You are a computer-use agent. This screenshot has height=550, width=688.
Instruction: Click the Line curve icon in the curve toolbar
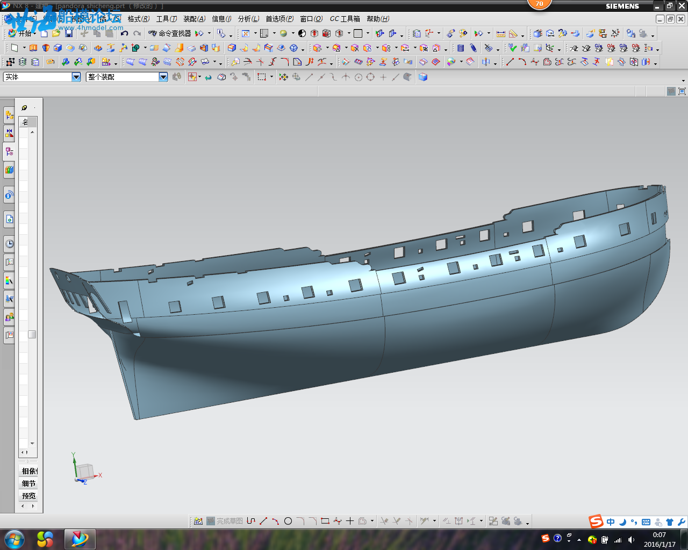[510, 62]
